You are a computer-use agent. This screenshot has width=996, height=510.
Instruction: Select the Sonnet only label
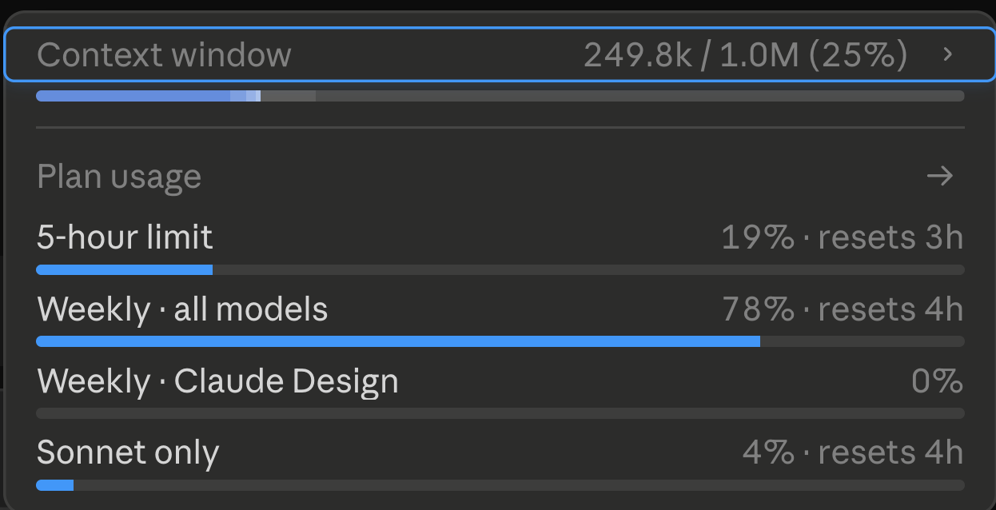coord(128,453)
